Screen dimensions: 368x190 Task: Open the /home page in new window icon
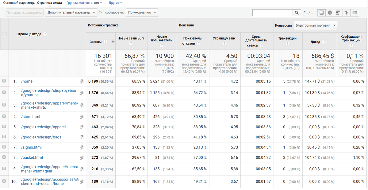coord(82,81)
